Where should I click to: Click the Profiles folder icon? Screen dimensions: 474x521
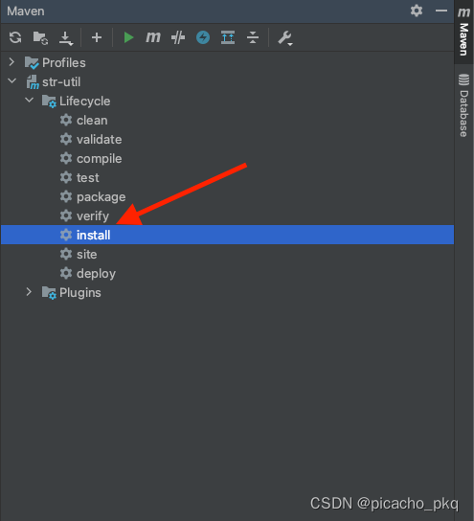pos(32,62)
